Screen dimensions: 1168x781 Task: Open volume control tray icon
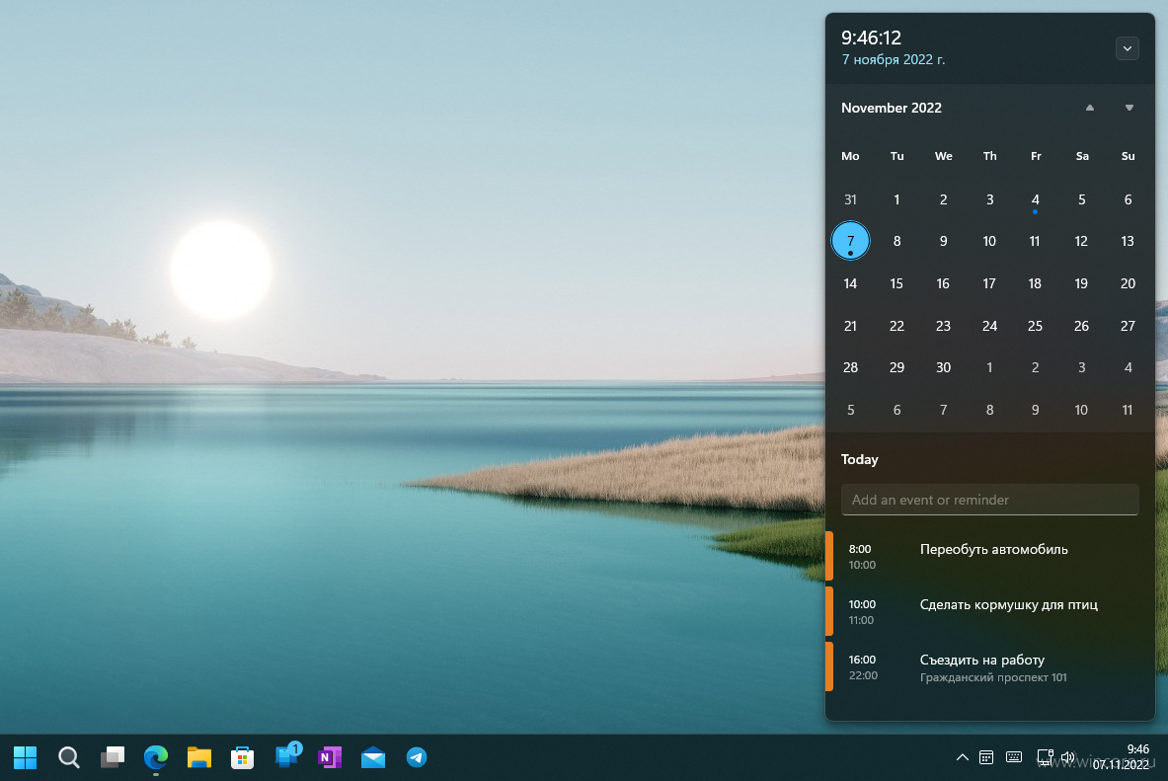[x=1067, y=757]
